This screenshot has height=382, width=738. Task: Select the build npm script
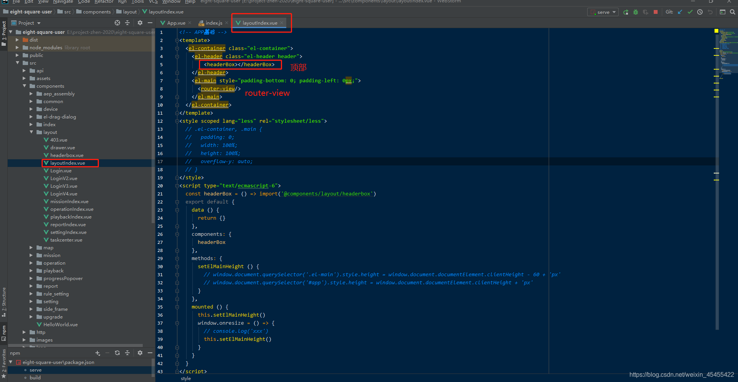point(35,378)
